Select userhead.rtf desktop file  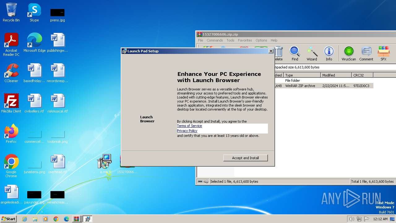[57, 164]
